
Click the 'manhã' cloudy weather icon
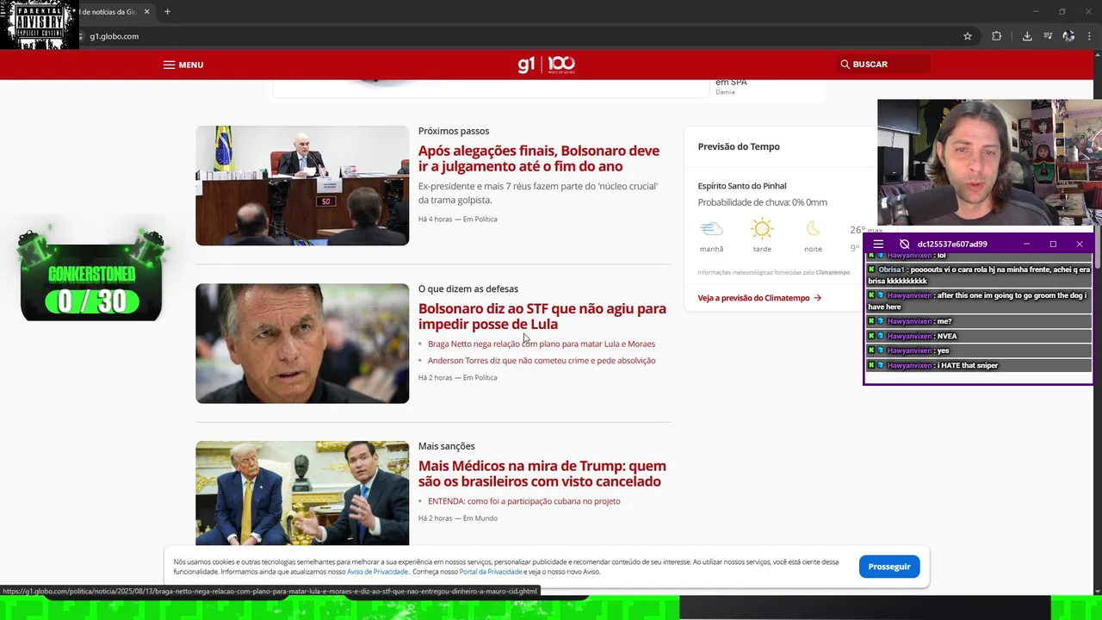coord(711,229)
